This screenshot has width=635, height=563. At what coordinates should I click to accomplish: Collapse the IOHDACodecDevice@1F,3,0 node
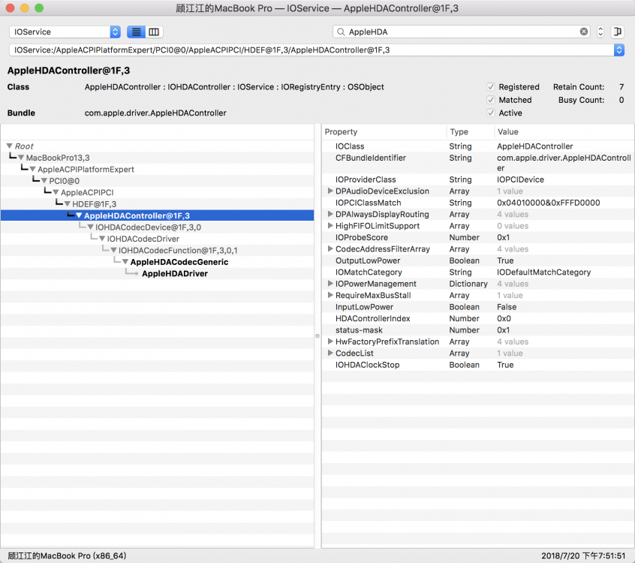pos(90,227)
